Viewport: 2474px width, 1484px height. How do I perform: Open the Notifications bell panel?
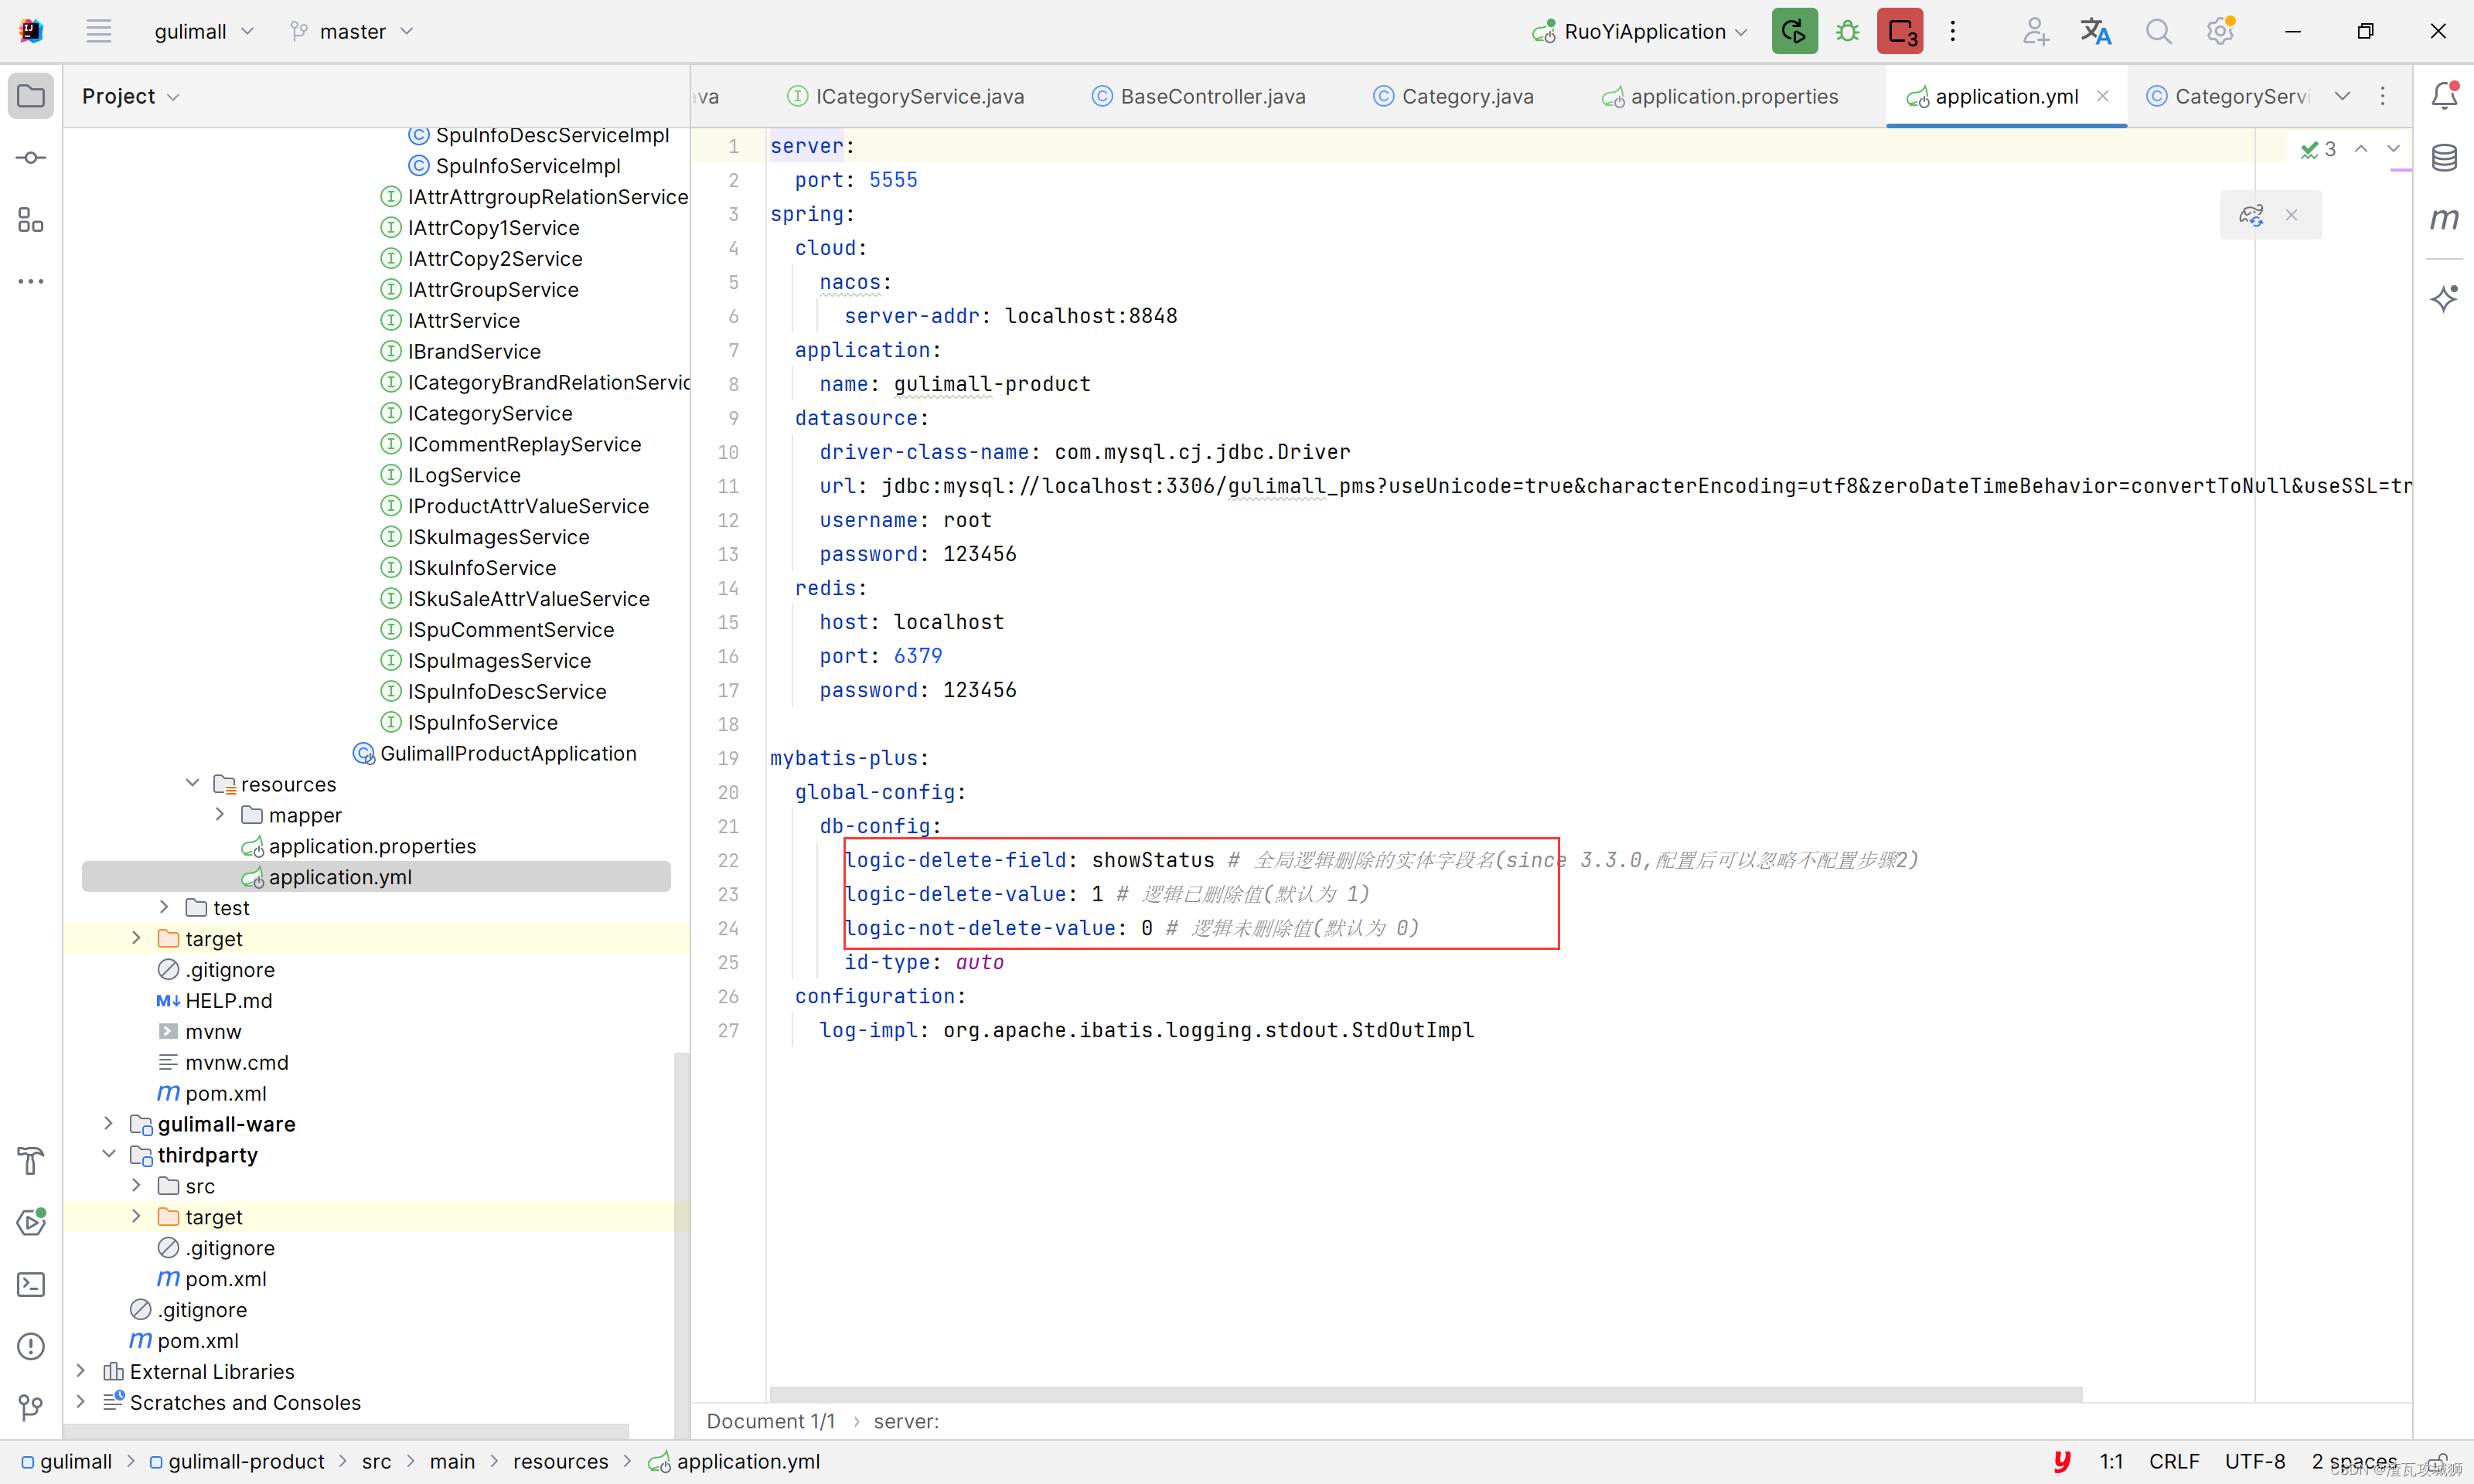[x=2444, y=96]
